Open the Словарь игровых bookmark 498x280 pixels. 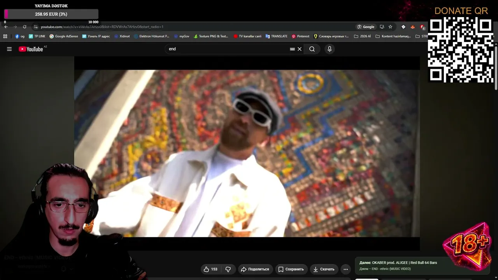pyautogui.click(x=331, y=36)
